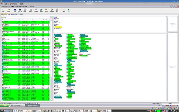Switch to the Edit Settings tab

pyautogui.click(x=11, y=14)
